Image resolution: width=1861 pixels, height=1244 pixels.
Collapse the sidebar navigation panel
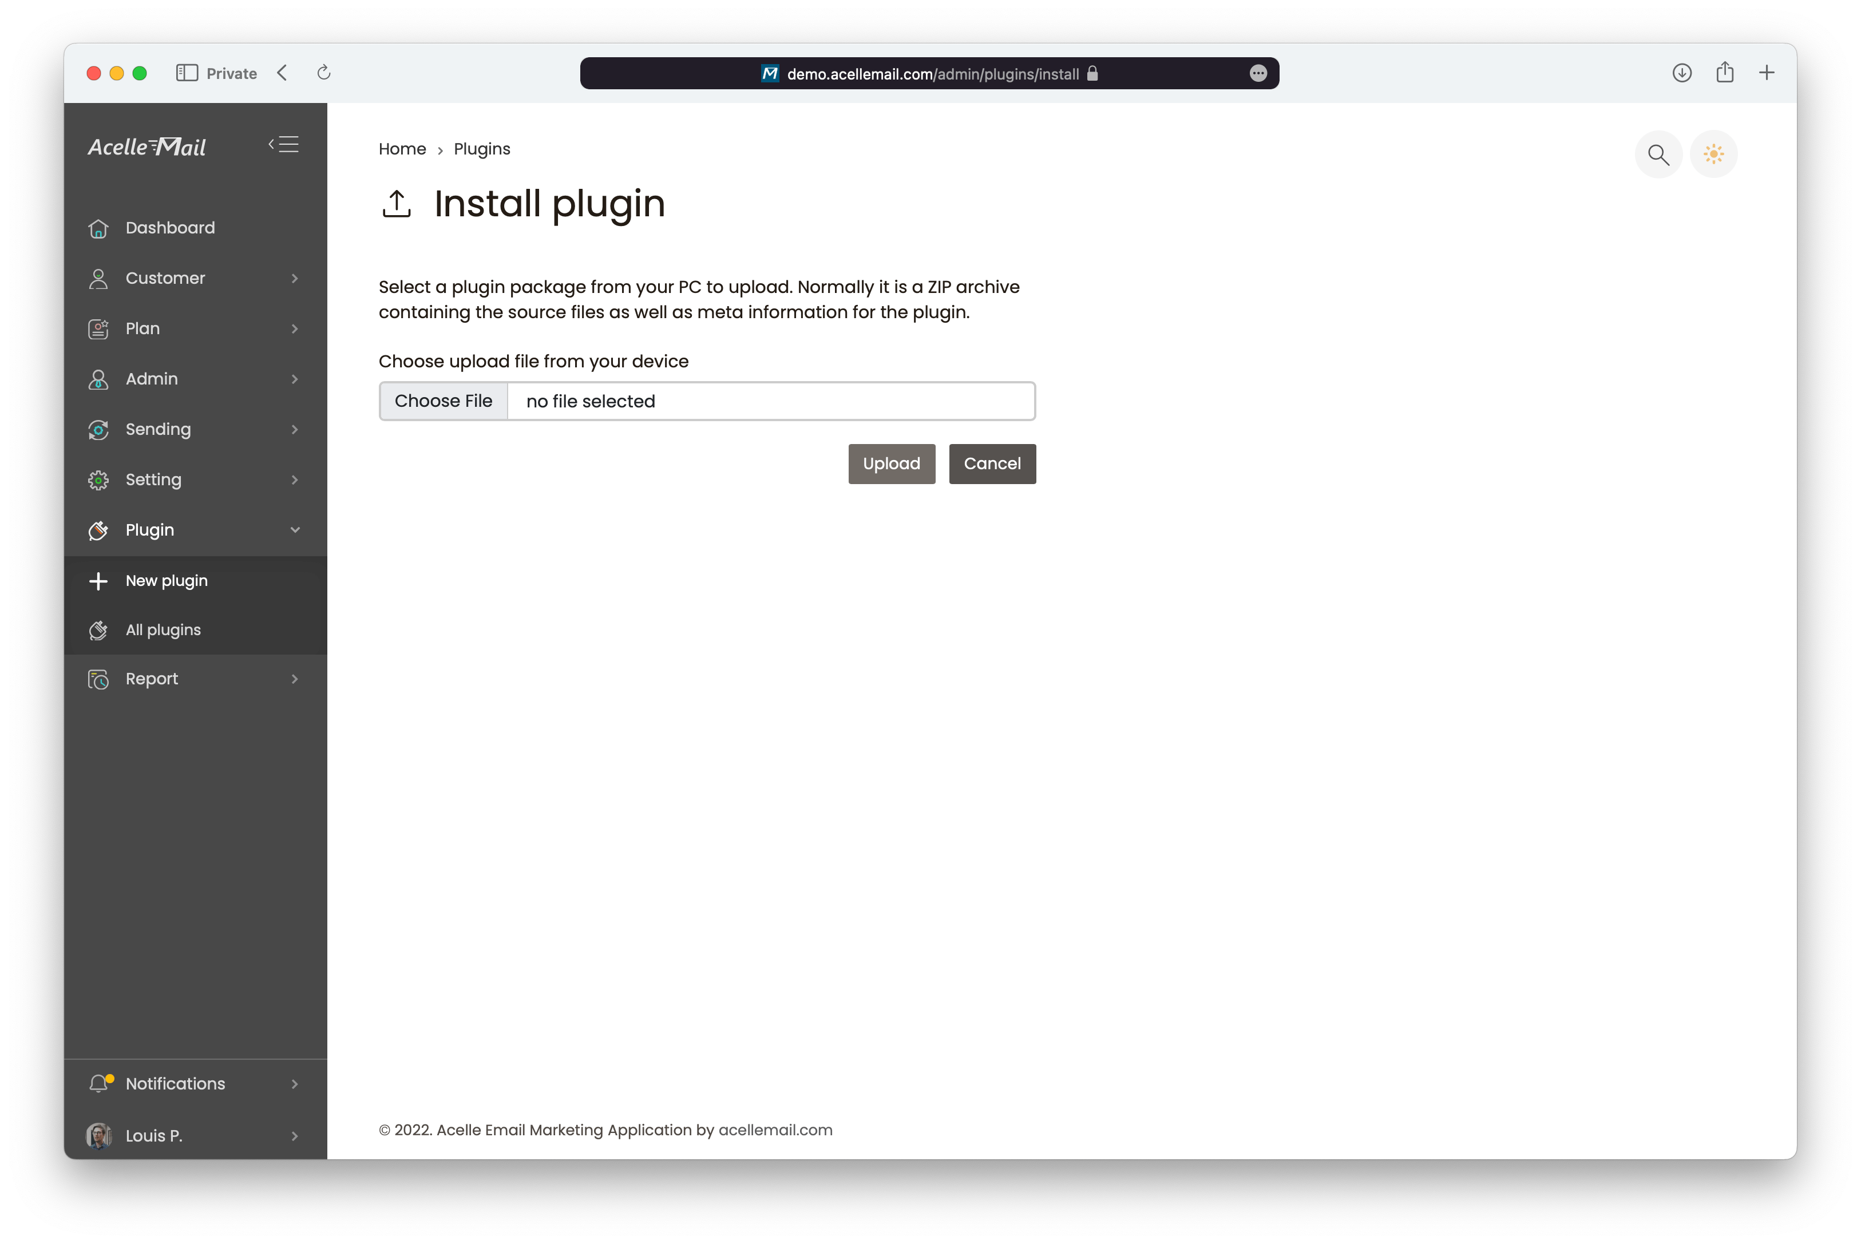coord(284,144)
